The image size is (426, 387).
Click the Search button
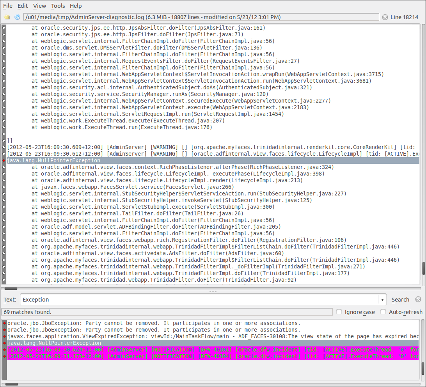tap(400, 300)
